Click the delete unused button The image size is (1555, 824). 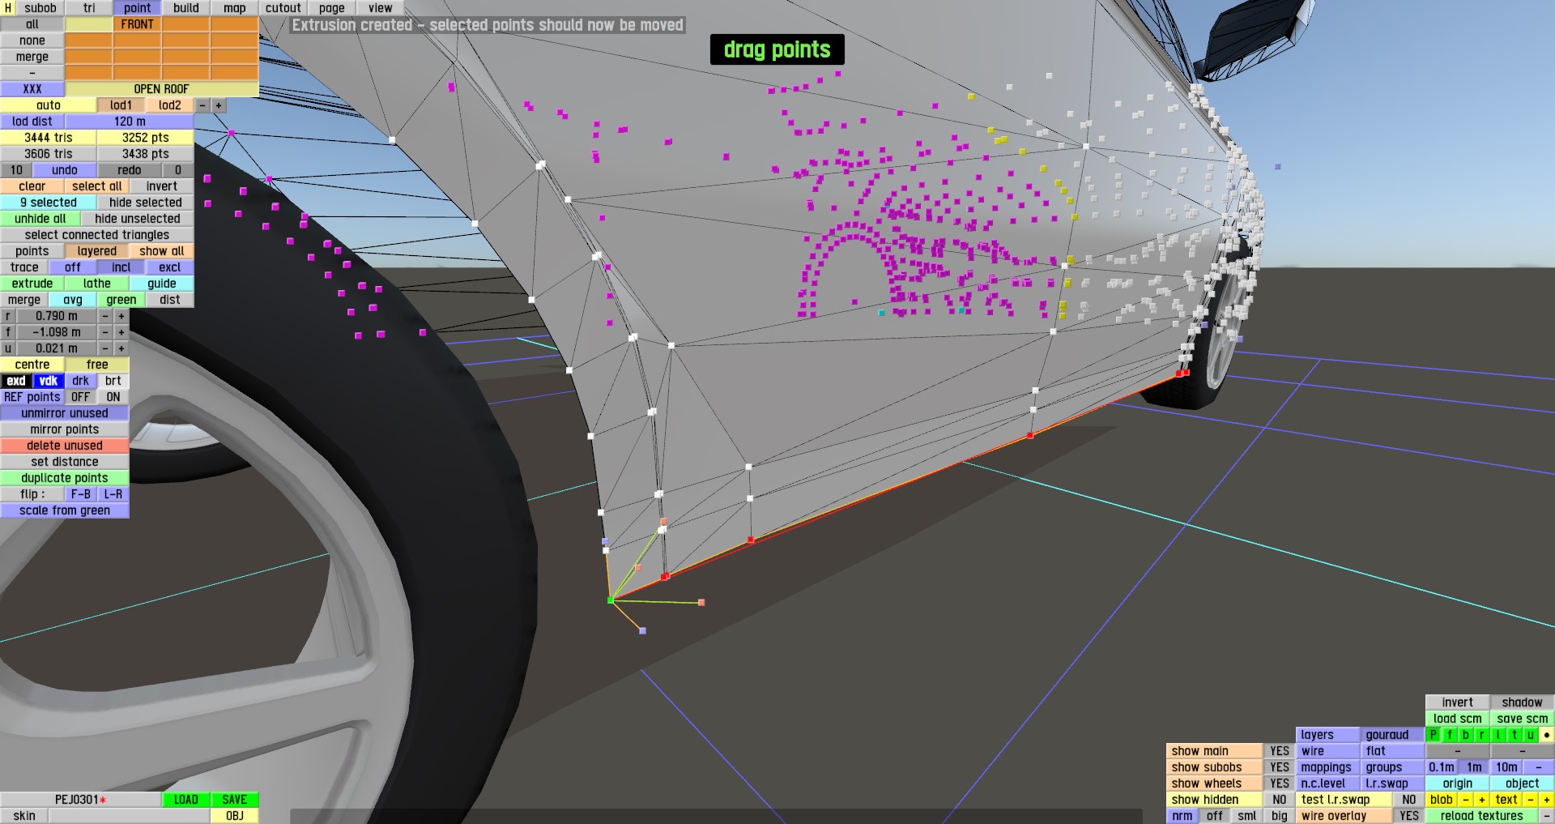[x=65, y=446]
